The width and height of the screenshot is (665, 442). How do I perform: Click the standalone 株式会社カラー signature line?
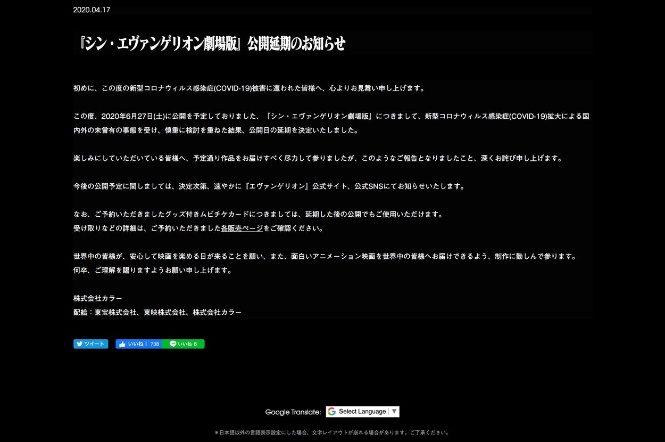[98, 298]
